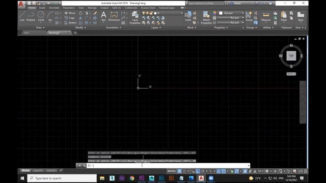
Task: Select the Circle tool
Action: [41, 16]
